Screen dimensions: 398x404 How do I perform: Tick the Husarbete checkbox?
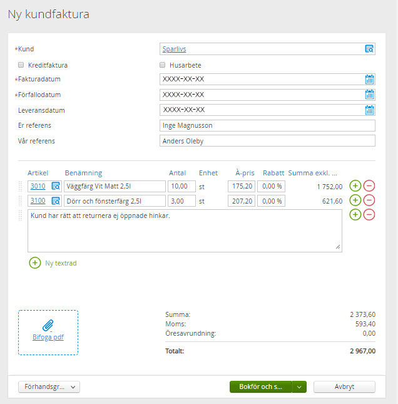point(162,65)
